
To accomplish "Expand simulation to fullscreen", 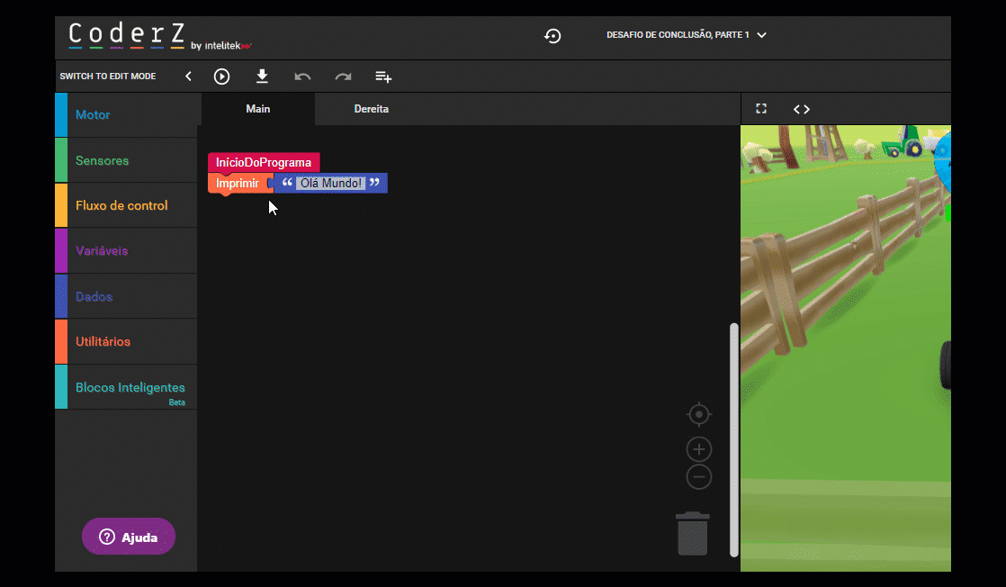I will click(x=761, y=109).
